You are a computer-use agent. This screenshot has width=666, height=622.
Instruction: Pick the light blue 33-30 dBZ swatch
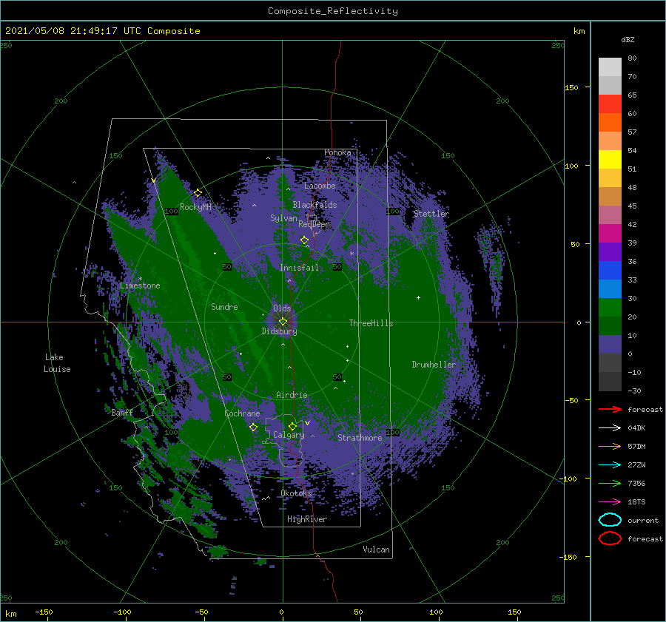(x=610, y=289)
